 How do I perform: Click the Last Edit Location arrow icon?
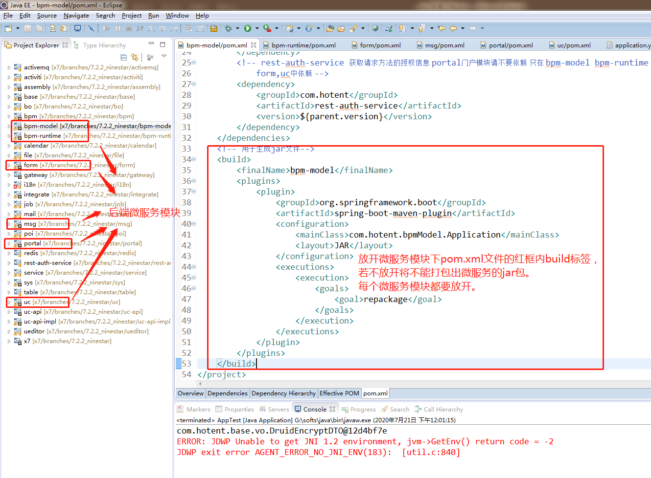click(x=442, y=28)
